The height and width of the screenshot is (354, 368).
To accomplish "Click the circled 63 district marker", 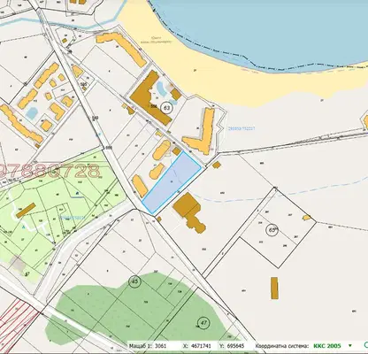I will 167,108.
